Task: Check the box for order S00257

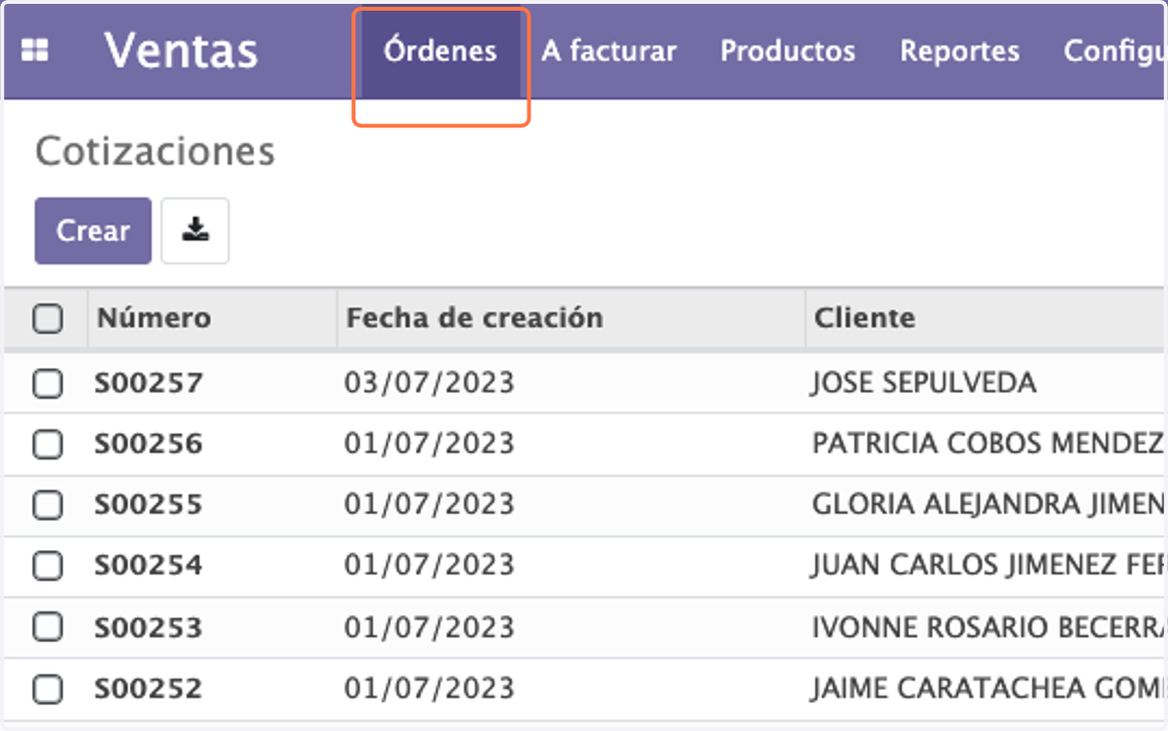Action: pos(48,384)
